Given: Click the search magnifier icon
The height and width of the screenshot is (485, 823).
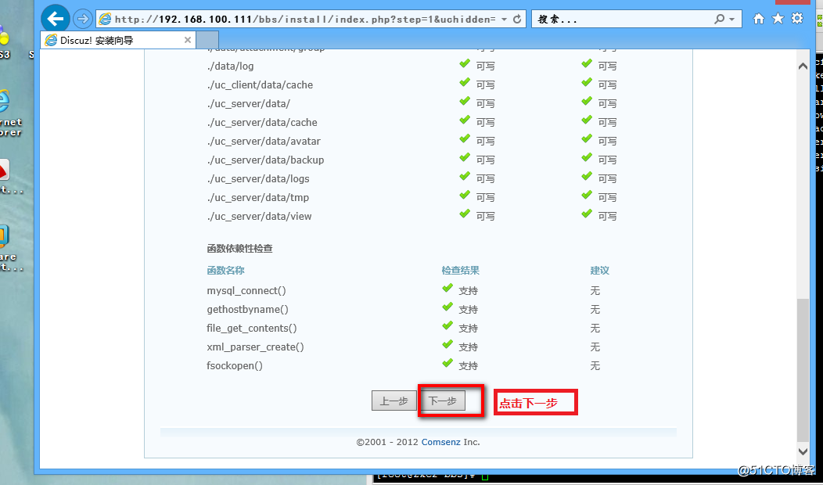Looking at the screenshot, I should (719, 19).
